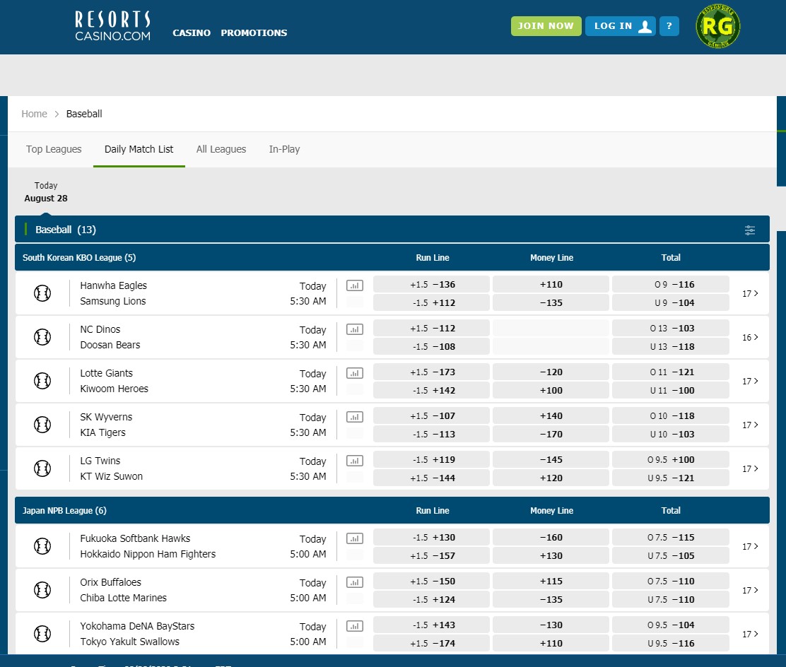Open stats for Fukuoka Softbank Hawks match
The width and height of the screenshot is (786, 667).
pyautogui.click(x=355, y=538)
